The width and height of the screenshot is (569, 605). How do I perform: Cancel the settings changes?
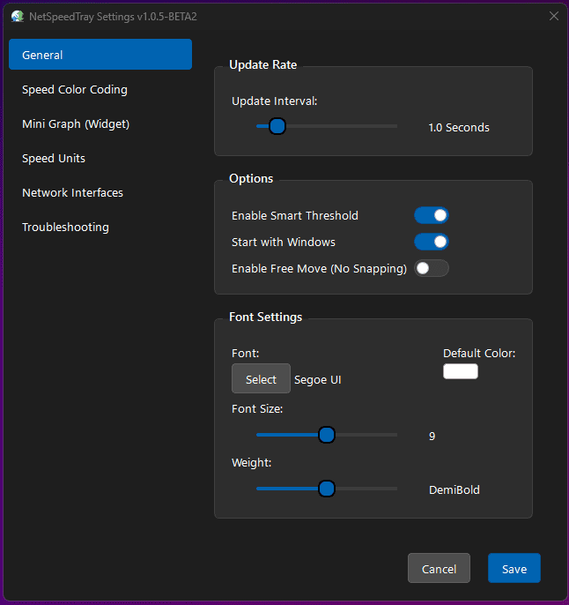click(439, 569)
